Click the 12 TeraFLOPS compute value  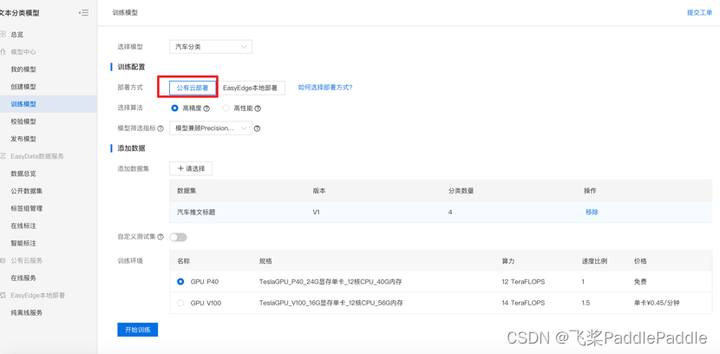point(523,281)
